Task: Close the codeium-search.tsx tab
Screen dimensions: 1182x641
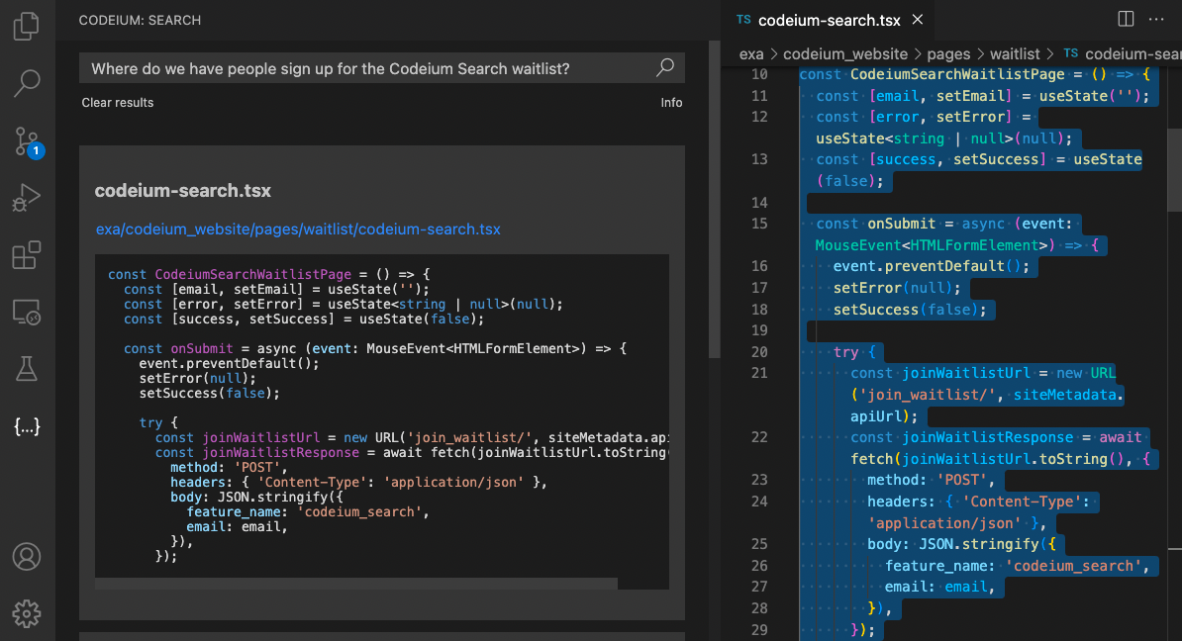Action: (918, 20)
